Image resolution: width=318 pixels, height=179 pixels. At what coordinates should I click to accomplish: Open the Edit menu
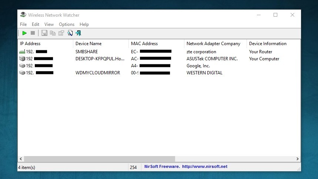pos(36,24)
